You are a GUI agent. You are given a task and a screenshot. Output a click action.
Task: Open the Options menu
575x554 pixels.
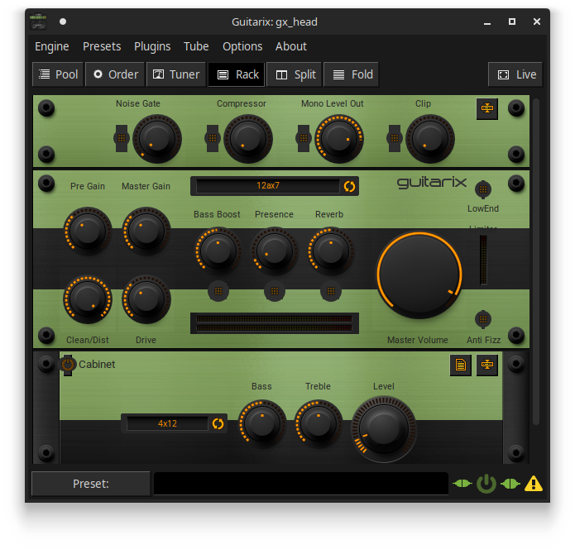point(242,46)
